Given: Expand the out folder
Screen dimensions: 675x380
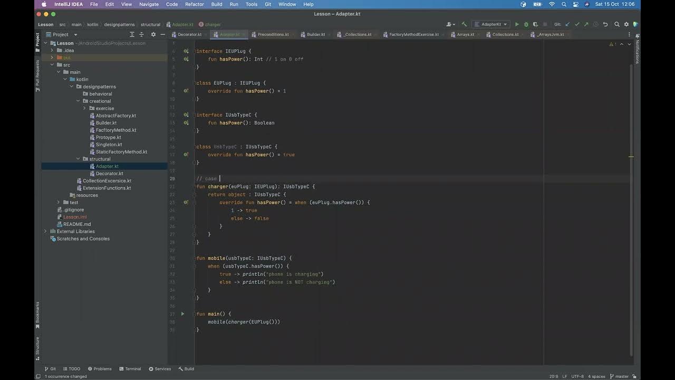Looking at the screenshot, I should (52, 58).
